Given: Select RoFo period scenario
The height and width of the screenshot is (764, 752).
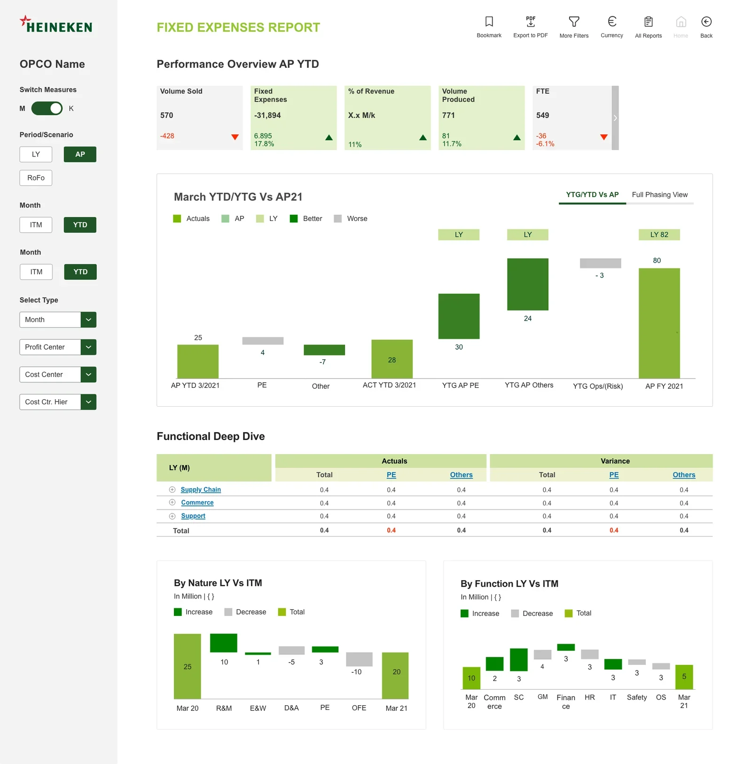Looking at the screenshot, I should coord(36,178).
